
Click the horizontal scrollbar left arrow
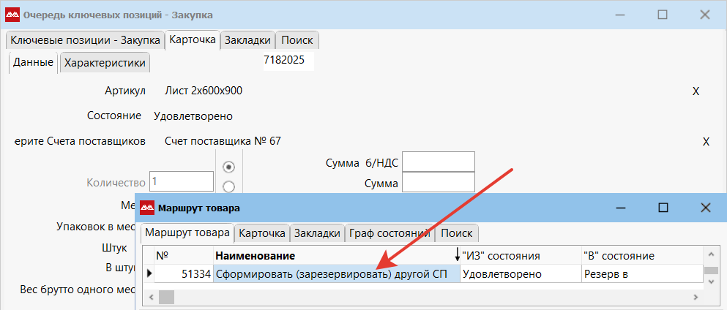click(x=149, y=297)
